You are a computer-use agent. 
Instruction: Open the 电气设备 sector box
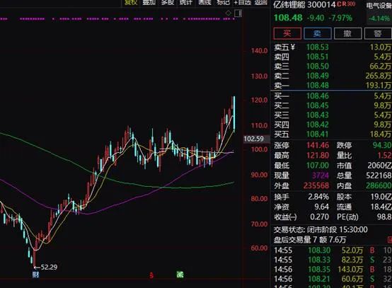click(379, 12)
